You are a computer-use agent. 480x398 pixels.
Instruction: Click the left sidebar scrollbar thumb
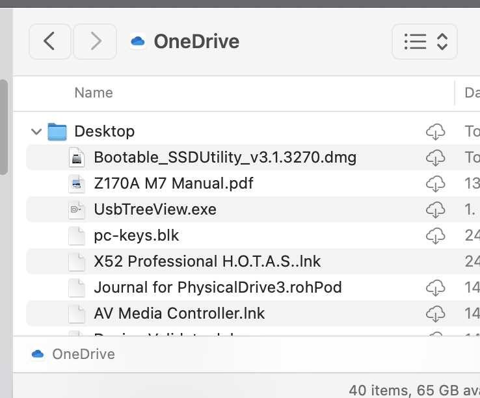[x=4, y=127]
